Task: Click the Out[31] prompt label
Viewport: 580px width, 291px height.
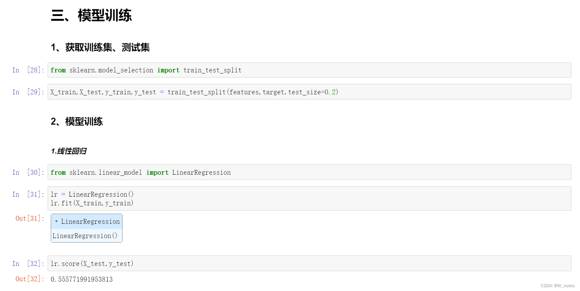Action: (x=30, y=218)
